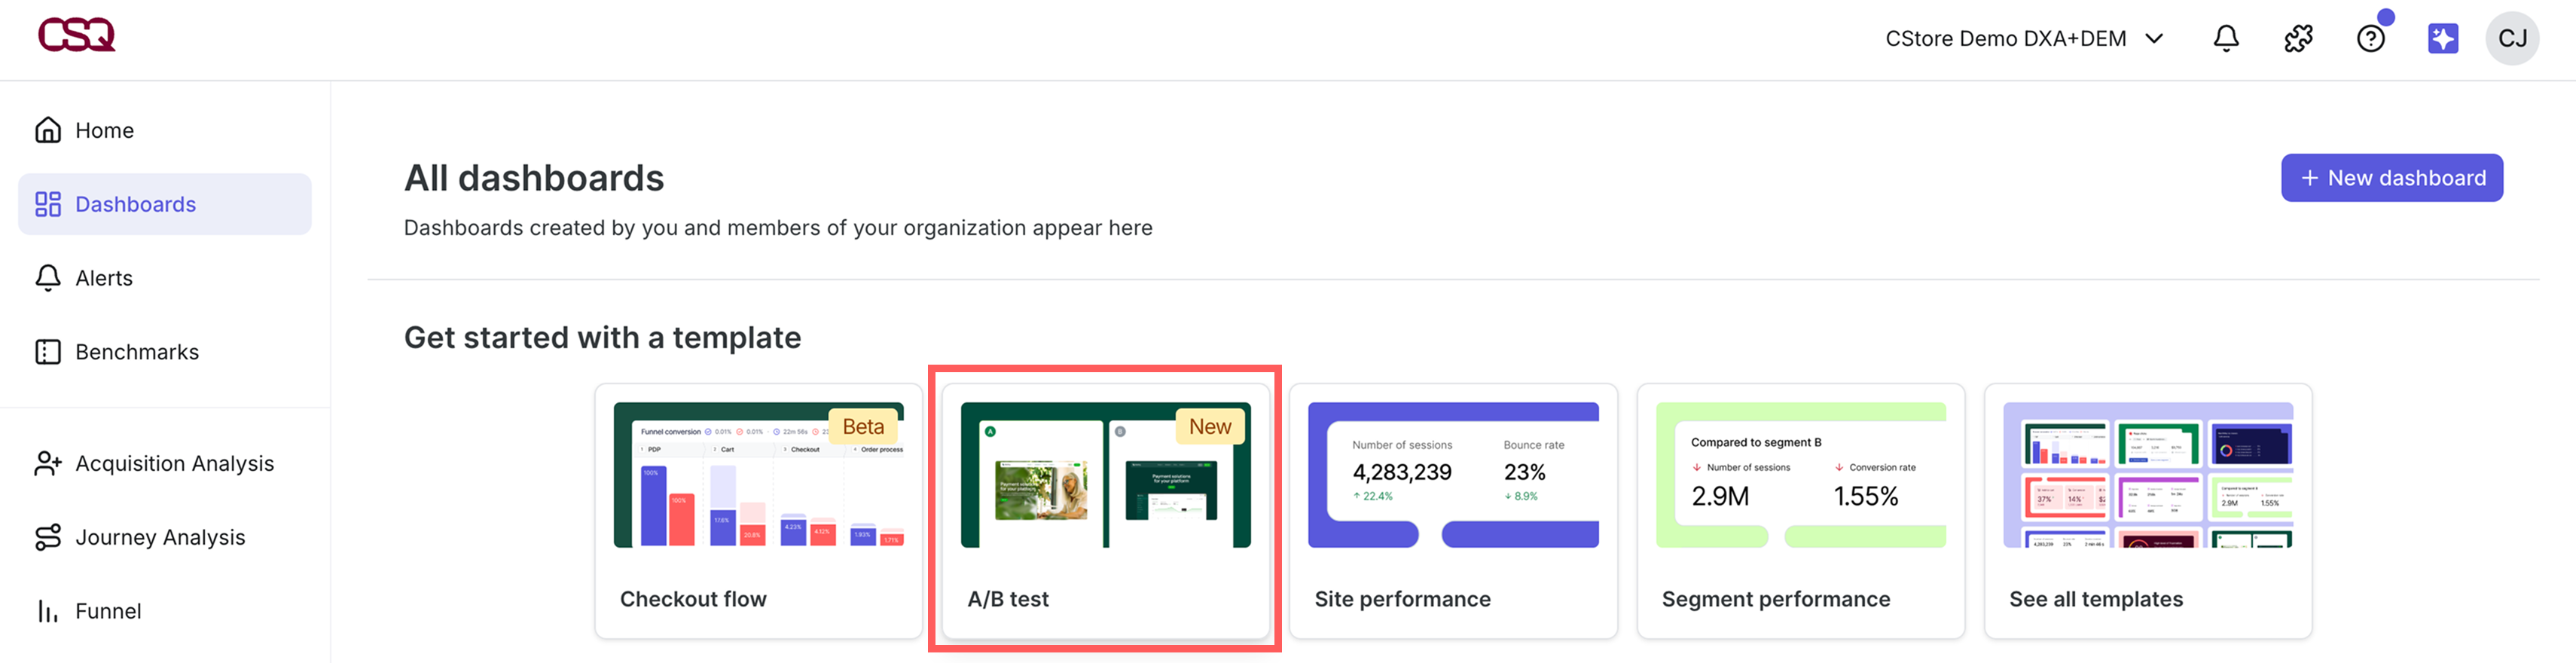Choose the Checkout flow template card
Image resolution: width=2576 pixels, height=663 pixels.
pos(758,511)
